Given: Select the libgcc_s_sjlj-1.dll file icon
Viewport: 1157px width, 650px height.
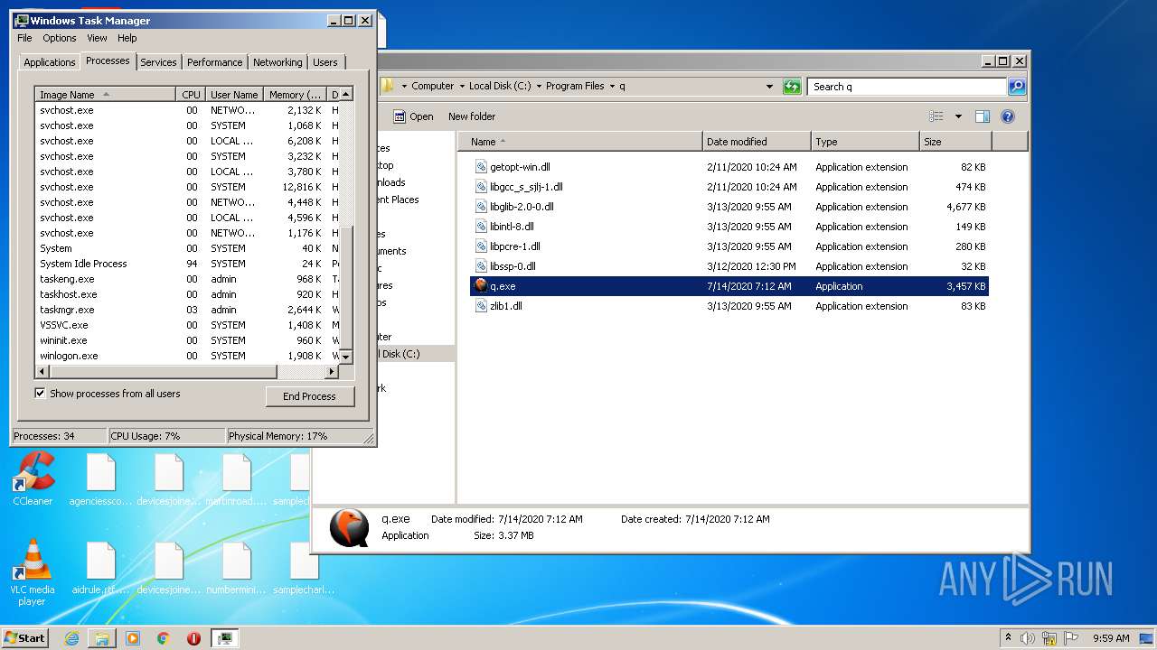Looking at the screenshot, I should pyautogui.click(x=482, y=187).
